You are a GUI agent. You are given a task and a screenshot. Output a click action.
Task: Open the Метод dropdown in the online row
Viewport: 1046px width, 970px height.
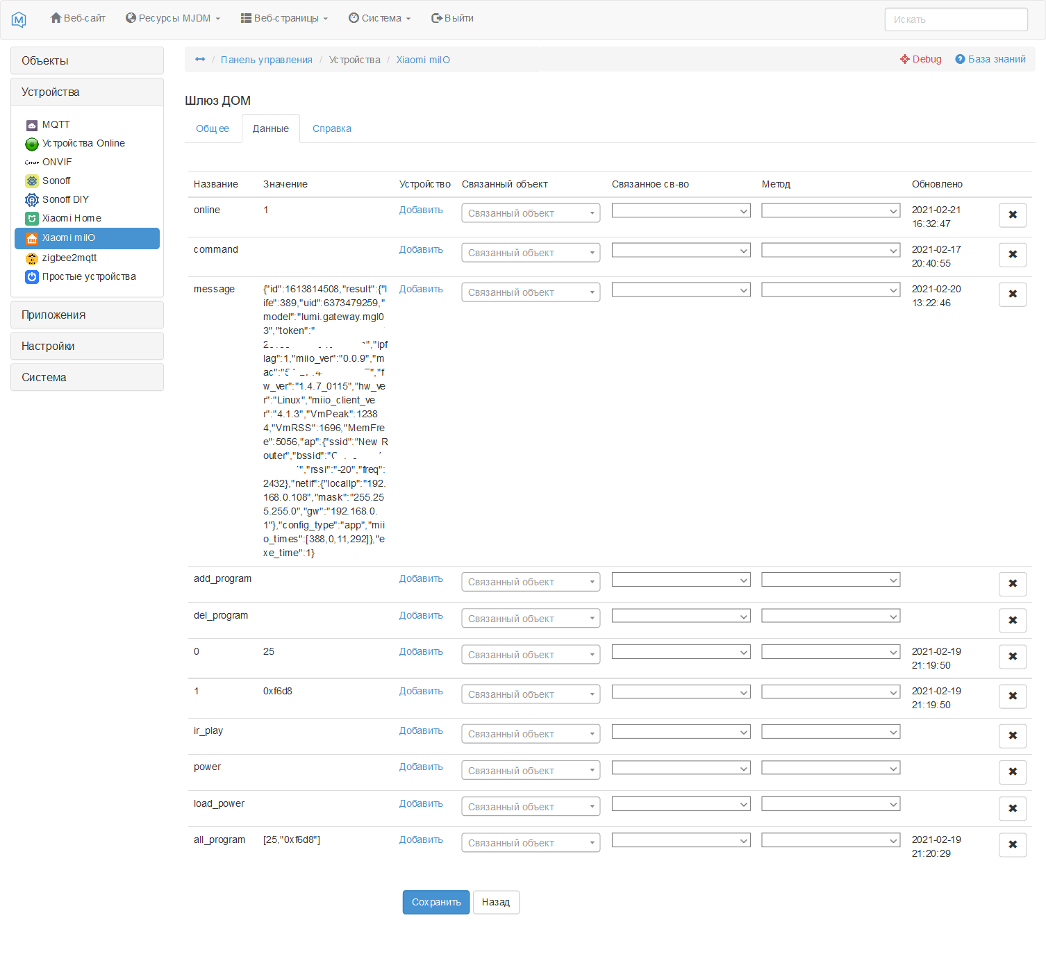(830, 210)
